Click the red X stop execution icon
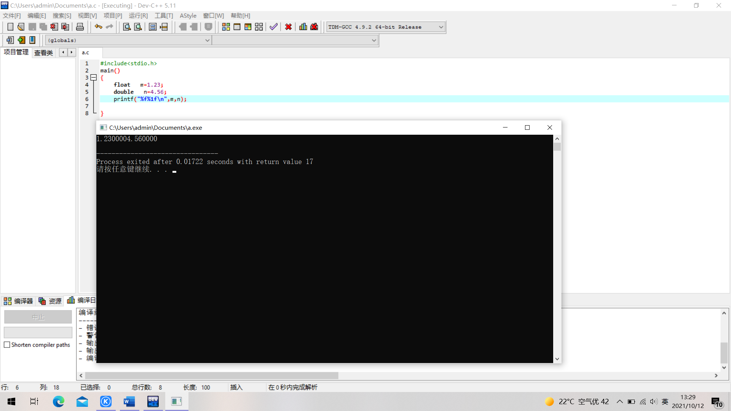Image resolution: width=731 pixels, height=411 pixels. [288, 27]
